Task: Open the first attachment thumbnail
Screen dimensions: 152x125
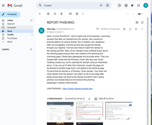Action: (60, 111)
